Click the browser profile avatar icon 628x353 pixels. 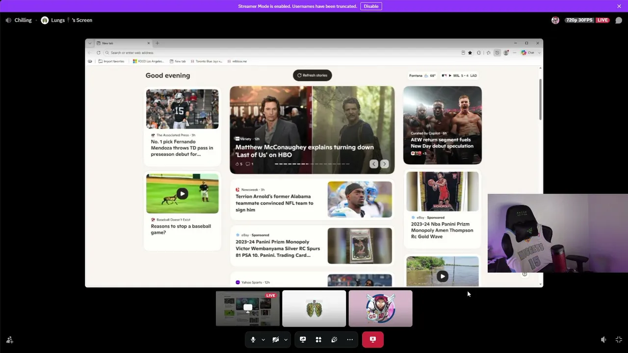tap(506, 52)
